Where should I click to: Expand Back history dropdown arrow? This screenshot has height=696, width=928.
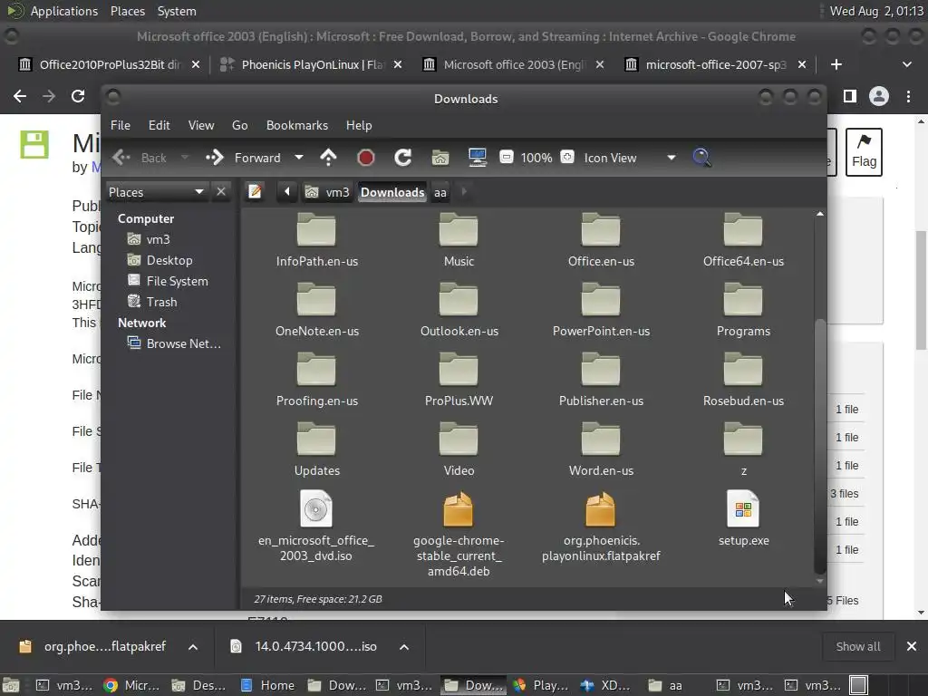coord(185,158)
